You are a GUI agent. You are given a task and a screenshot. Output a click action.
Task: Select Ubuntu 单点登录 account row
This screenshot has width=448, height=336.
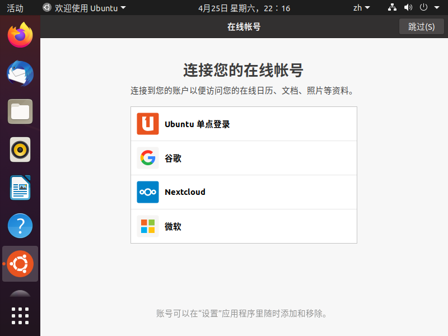coord(244,124)
